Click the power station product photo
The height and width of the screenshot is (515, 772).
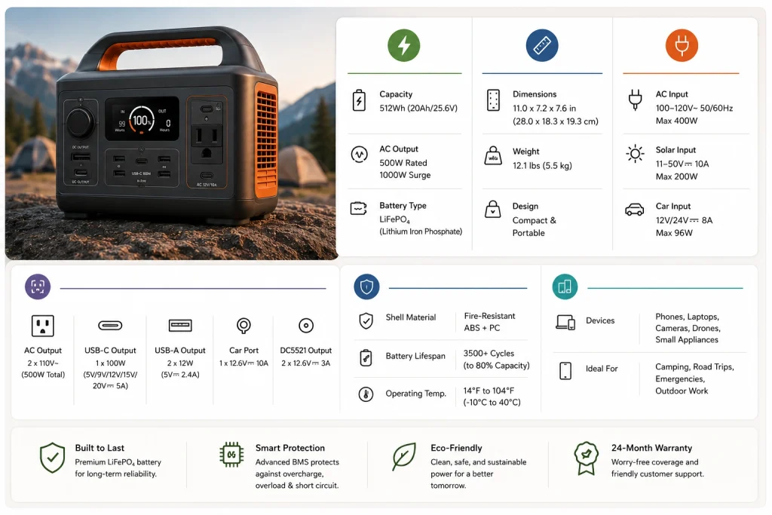(x=171, y=133)
